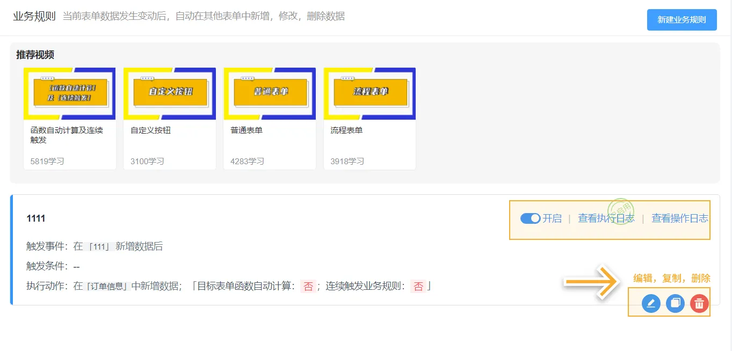Click the 普通表单 caption below the thumbnail

pos(247,130)
